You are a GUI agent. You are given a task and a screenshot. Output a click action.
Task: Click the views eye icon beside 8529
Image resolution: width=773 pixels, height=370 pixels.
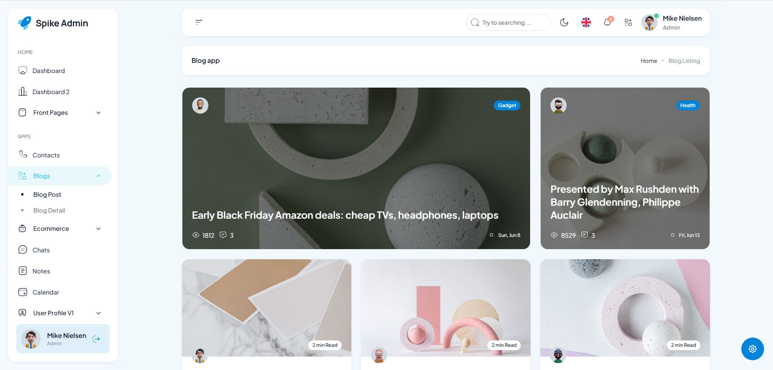554,235
